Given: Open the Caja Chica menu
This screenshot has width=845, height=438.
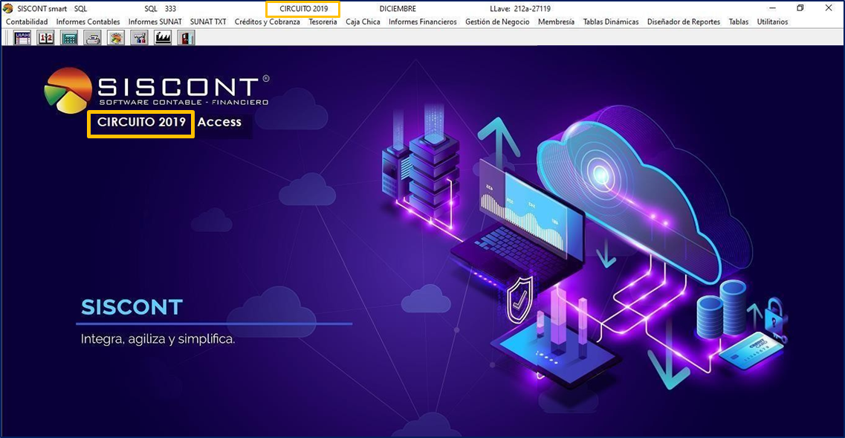Looking at the screenshot, I should point(363,22).
